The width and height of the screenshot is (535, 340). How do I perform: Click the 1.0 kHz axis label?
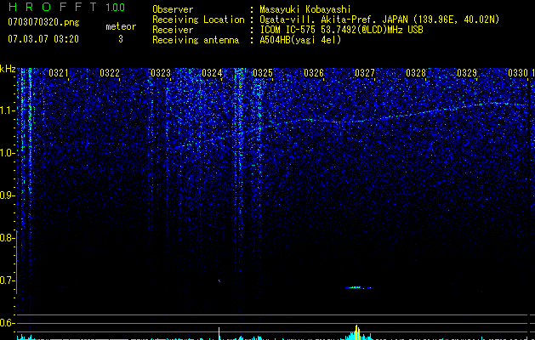[x=7, y=153]
